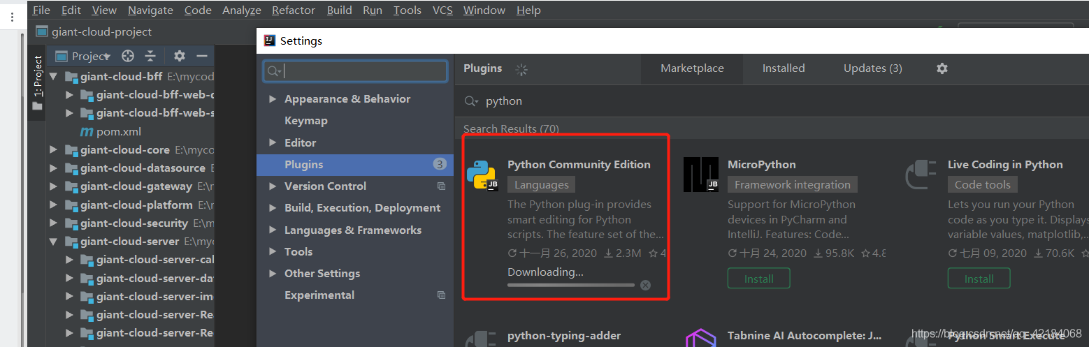Open Python Community Edition plugin details

coord(579,165)
